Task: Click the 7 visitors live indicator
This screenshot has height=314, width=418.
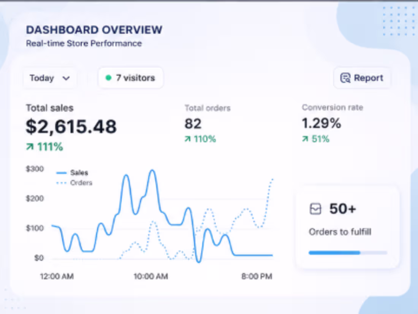Action: (131, 78)
